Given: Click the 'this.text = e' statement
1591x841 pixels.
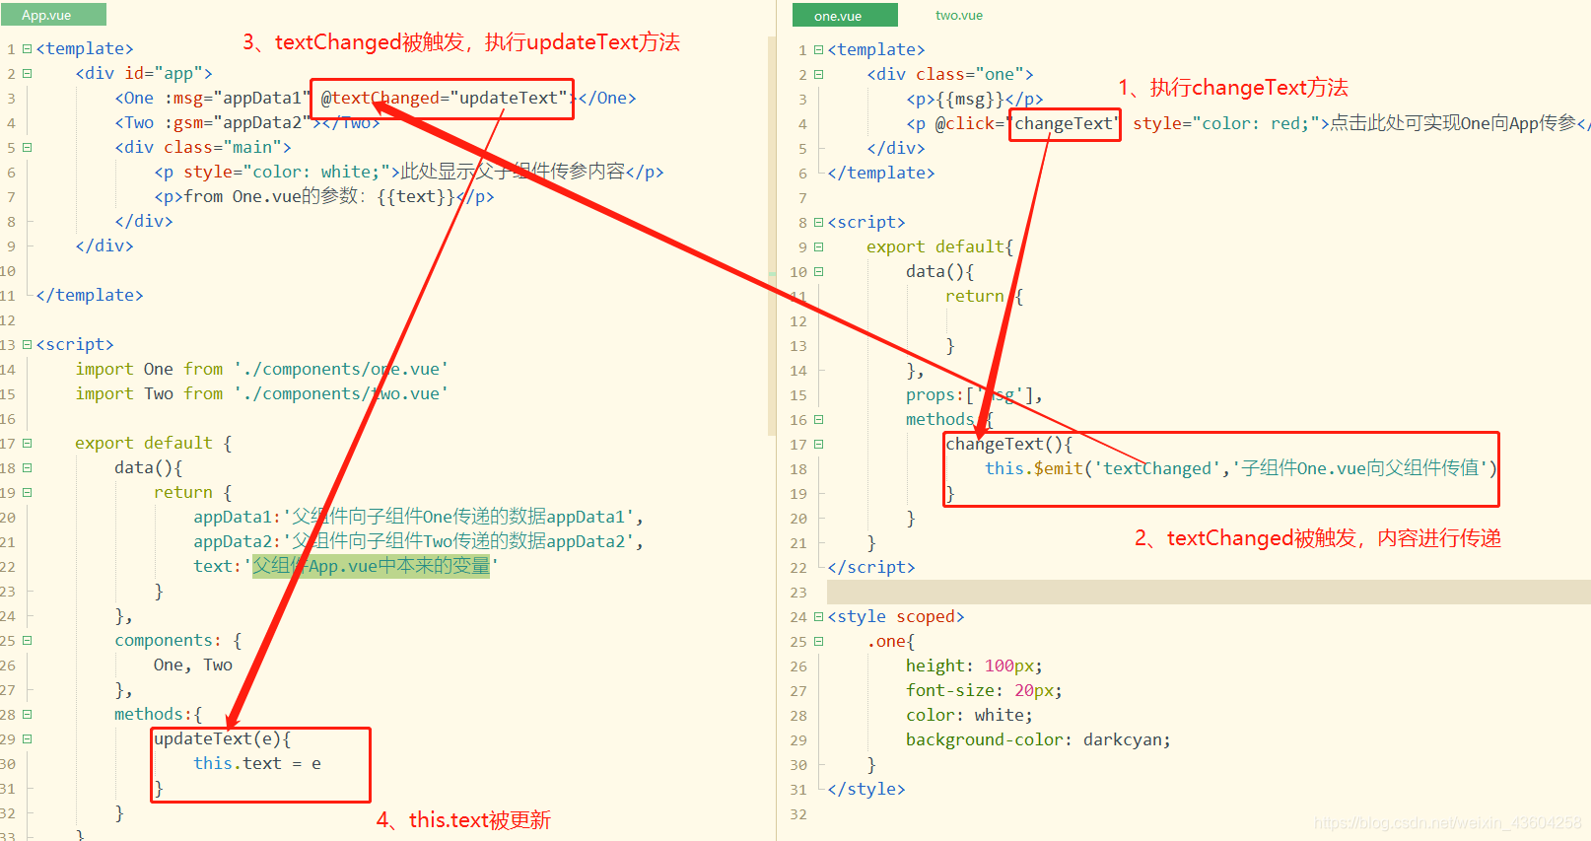Looking at the screenshot, I should click(257, 763).
